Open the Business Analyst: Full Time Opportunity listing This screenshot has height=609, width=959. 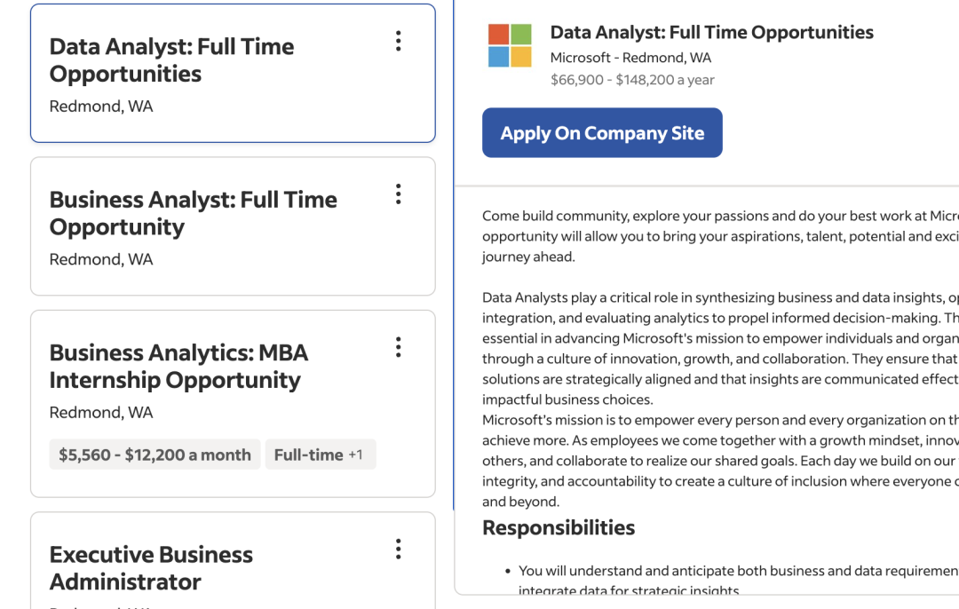tap(193, 213)
